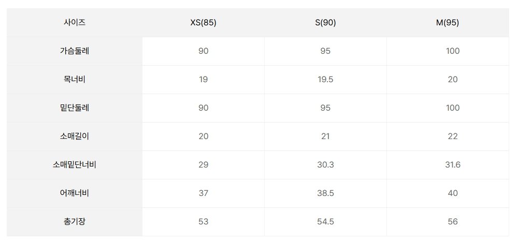
Task: Click the 소매길이 row label
Action: pyautogui.click(x=75, y=136)
